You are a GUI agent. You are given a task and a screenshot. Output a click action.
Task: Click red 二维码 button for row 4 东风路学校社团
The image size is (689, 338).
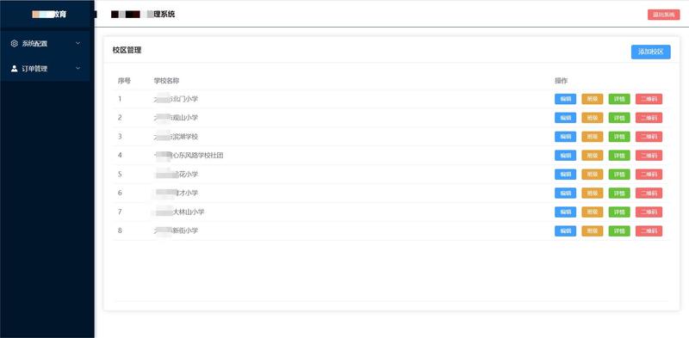[649, 156]
